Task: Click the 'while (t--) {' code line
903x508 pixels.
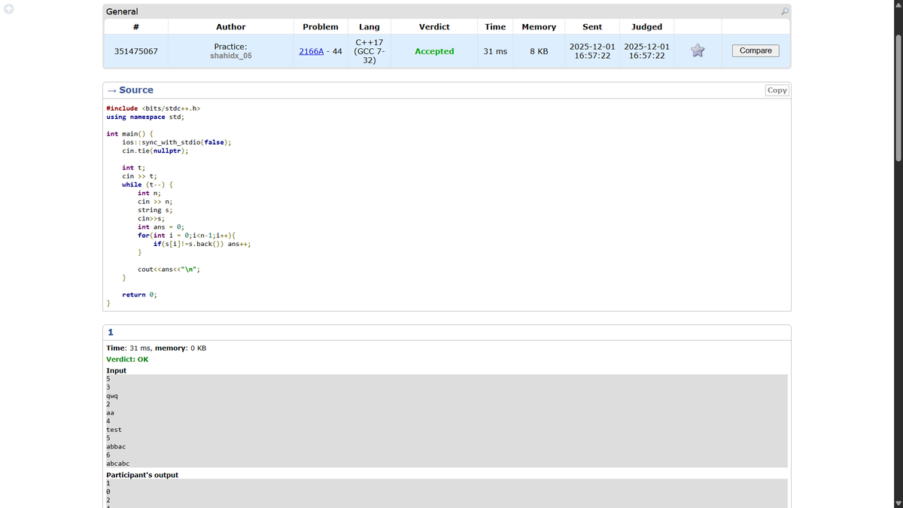Action: click(147, 184)
